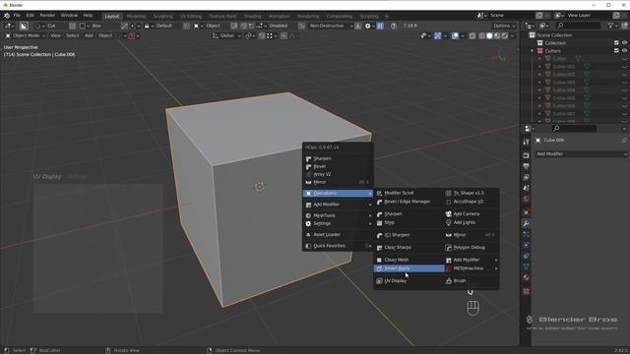Select Clear Sharps option
The height and width of the screenshot is (354, 630).
[409, 247]
